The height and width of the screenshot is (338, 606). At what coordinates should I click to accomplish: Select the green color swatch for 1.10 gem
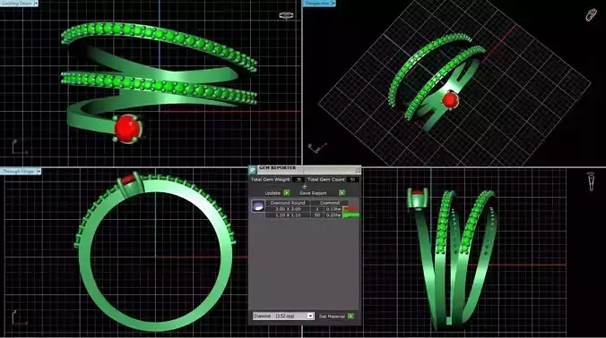tap(351, 215)
